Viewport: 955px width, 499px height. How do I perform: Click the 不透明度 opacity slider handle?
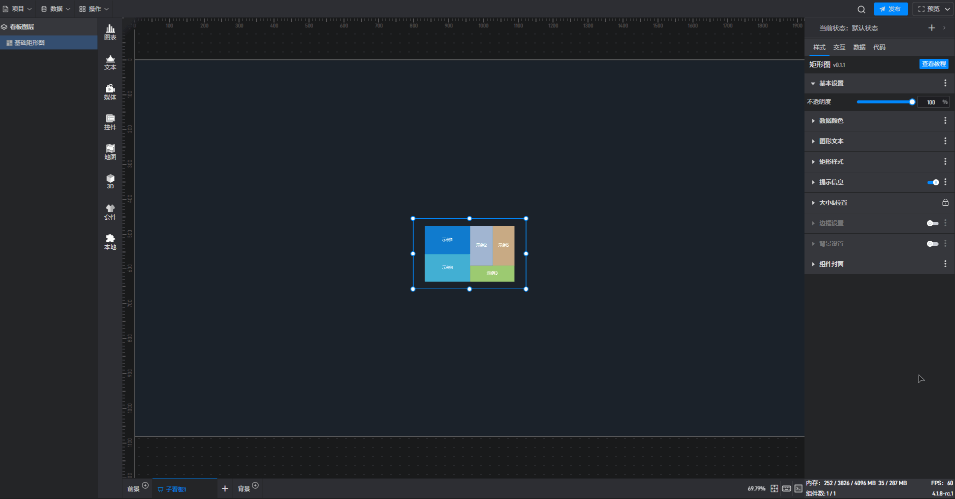pyautogui.click(x=912, y=102)
